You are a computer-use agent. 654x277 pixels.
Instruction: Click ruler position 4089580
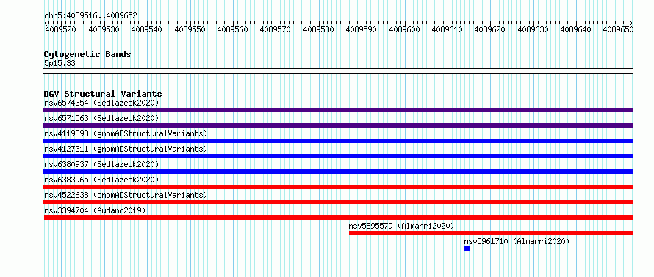point(318,29)
